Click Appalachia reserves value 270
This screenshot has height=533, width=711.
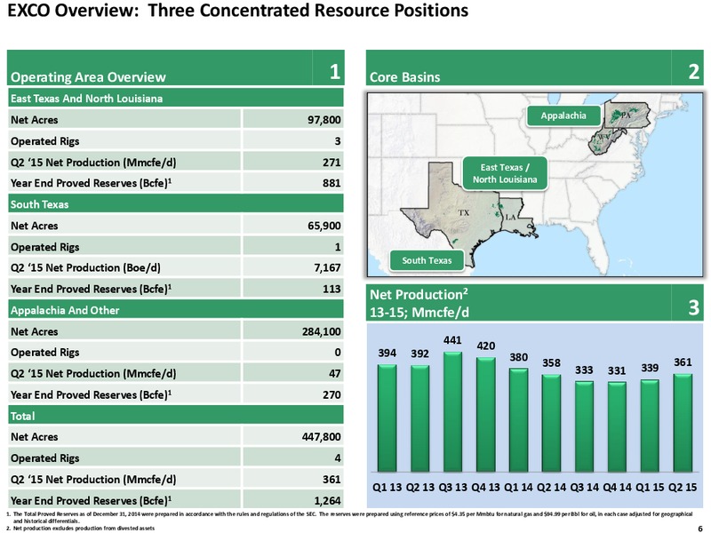(332, 394)
